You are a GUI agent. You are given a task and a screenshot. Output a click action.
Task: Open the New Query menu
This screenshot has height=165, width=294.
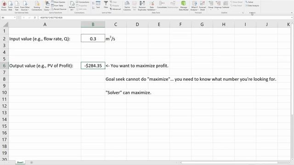(x=47, y=6)
